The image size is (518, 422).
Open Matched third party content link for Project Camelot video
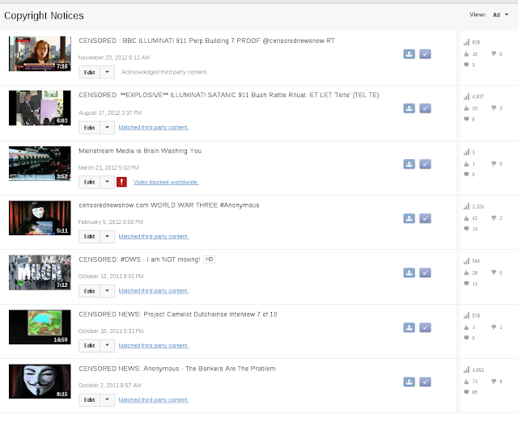tap(154, 345)
